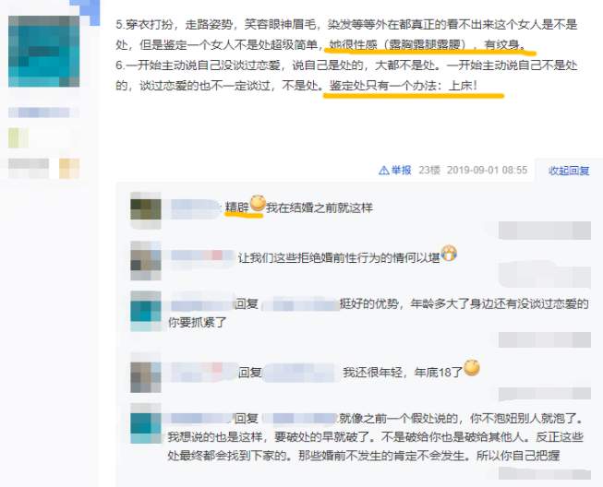The height and width of the screenshot is (487, 603).
Task: Click teal avatar beside 挺好的优势 reply
Action: (x=146, y=311)
